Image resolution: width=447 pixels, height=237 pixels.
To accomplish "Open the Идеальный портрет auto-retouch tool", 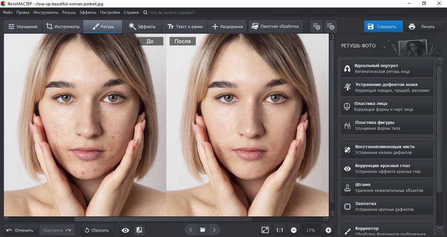I will pos(387,68).
